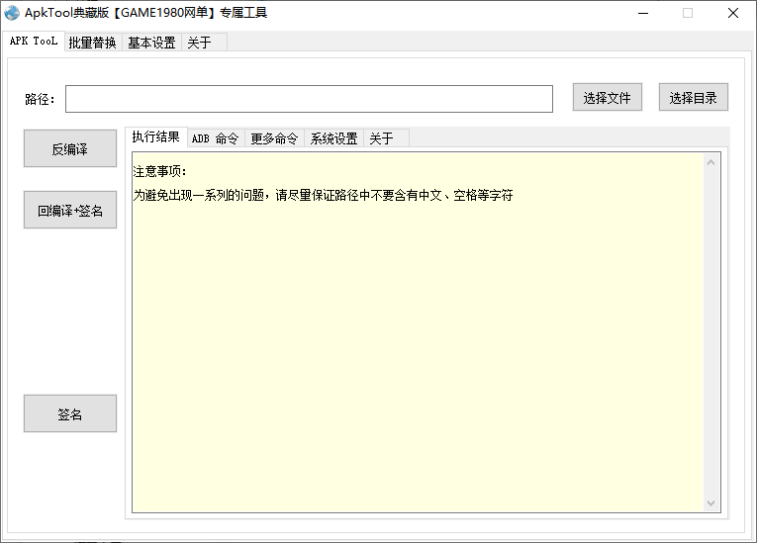757x543 pixels.
Task: Go to the 基本设置 tab
Action: 151,43
